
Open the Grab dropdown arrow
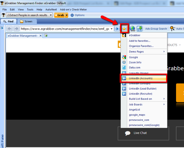[66, 15]
